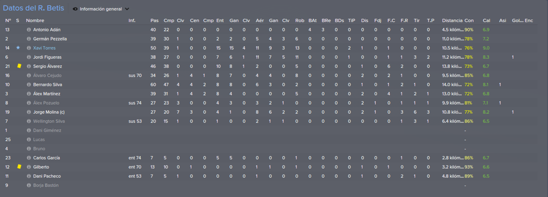Click Jordi Figueras's 8.3 rating

click(x=486, y=57)
